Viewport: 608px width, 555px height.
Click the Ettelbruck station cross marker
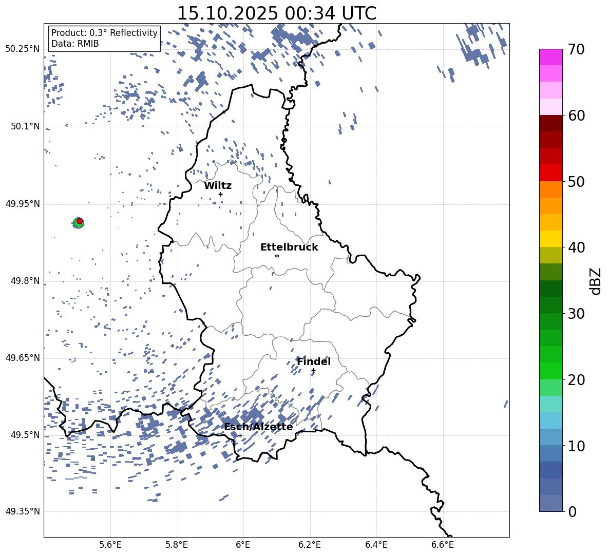tap(277, 256)
